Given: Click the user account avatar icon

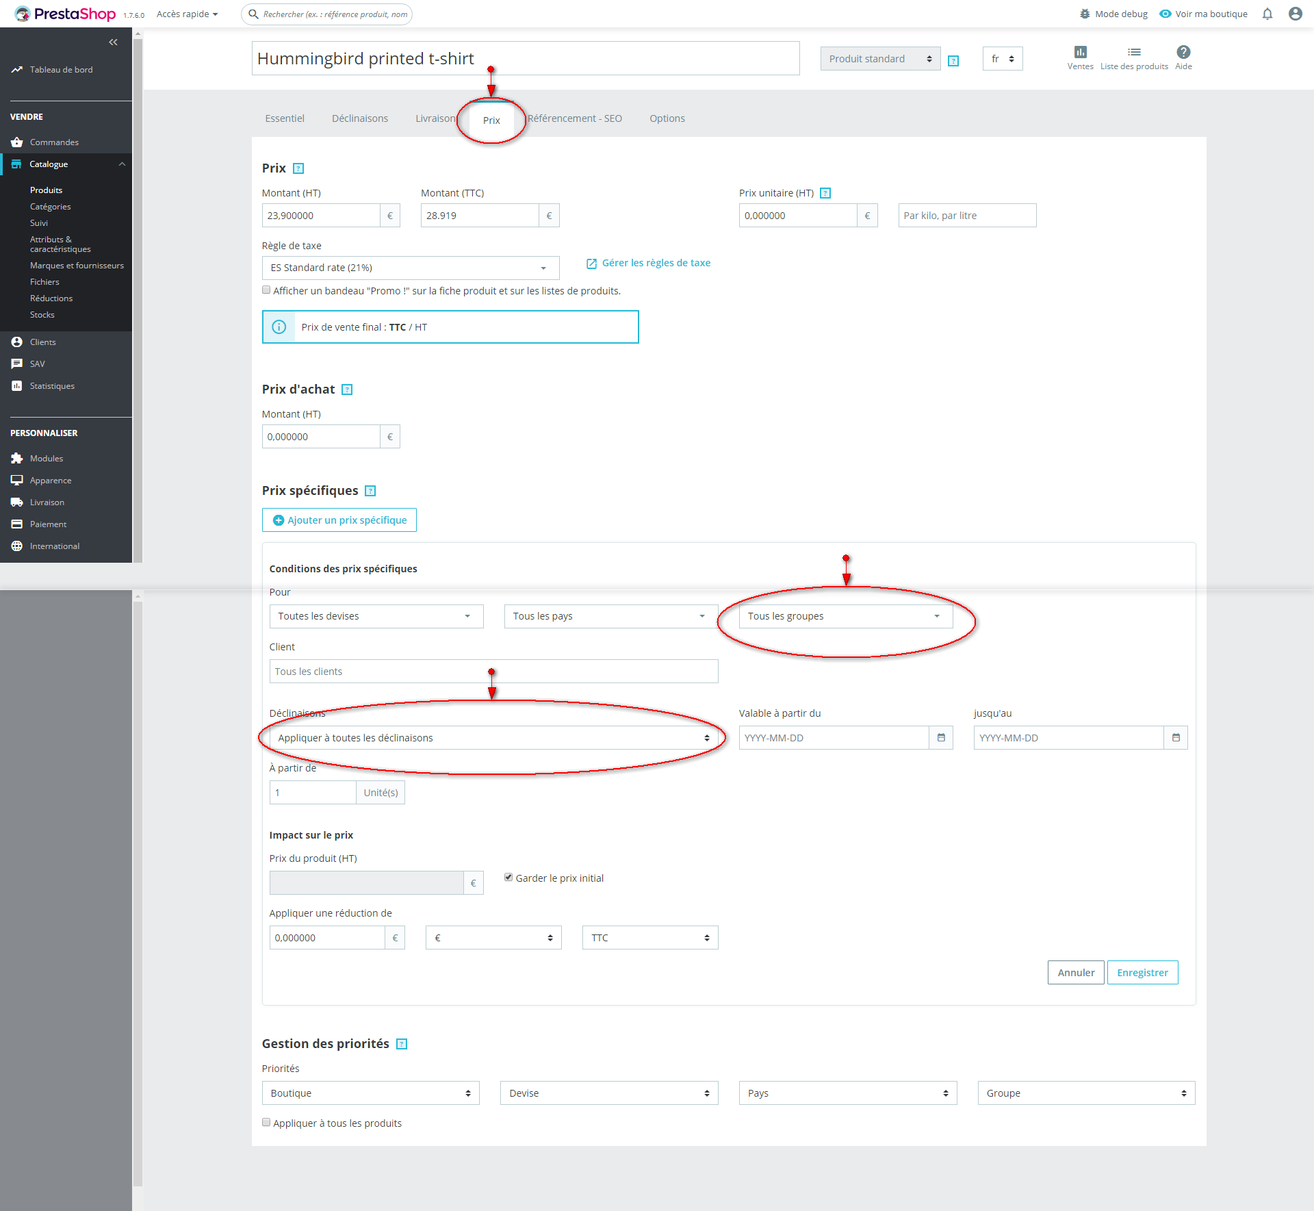Looking at the screenshot, I should coord(1295,14).
